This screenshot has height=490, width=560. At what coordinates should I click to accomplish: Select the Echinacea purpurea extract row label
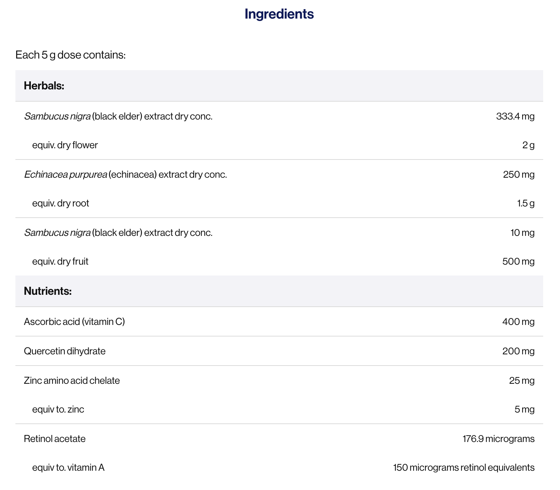pyautogui.click(x=125, y=175)
